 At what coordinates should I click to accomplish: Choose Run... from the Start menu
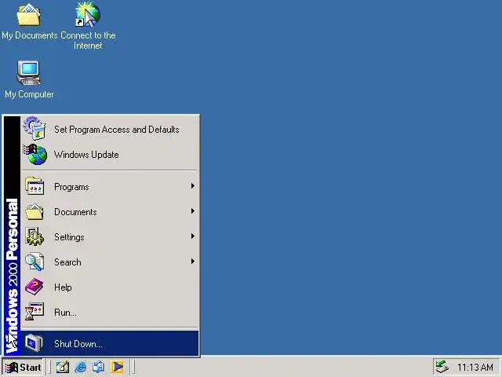click(110, 313)
